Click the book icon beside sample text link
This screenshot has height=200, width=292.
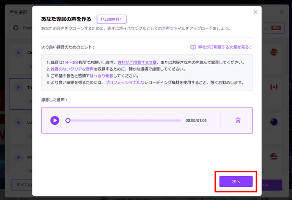pos(193,47)
